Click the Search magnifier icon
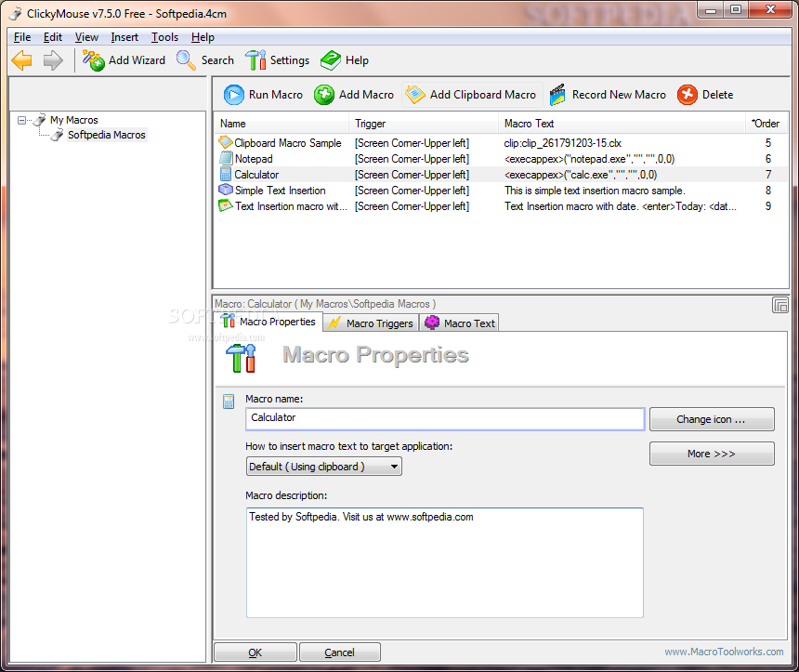This screenshot has width=799, height=672. point(186,60)
